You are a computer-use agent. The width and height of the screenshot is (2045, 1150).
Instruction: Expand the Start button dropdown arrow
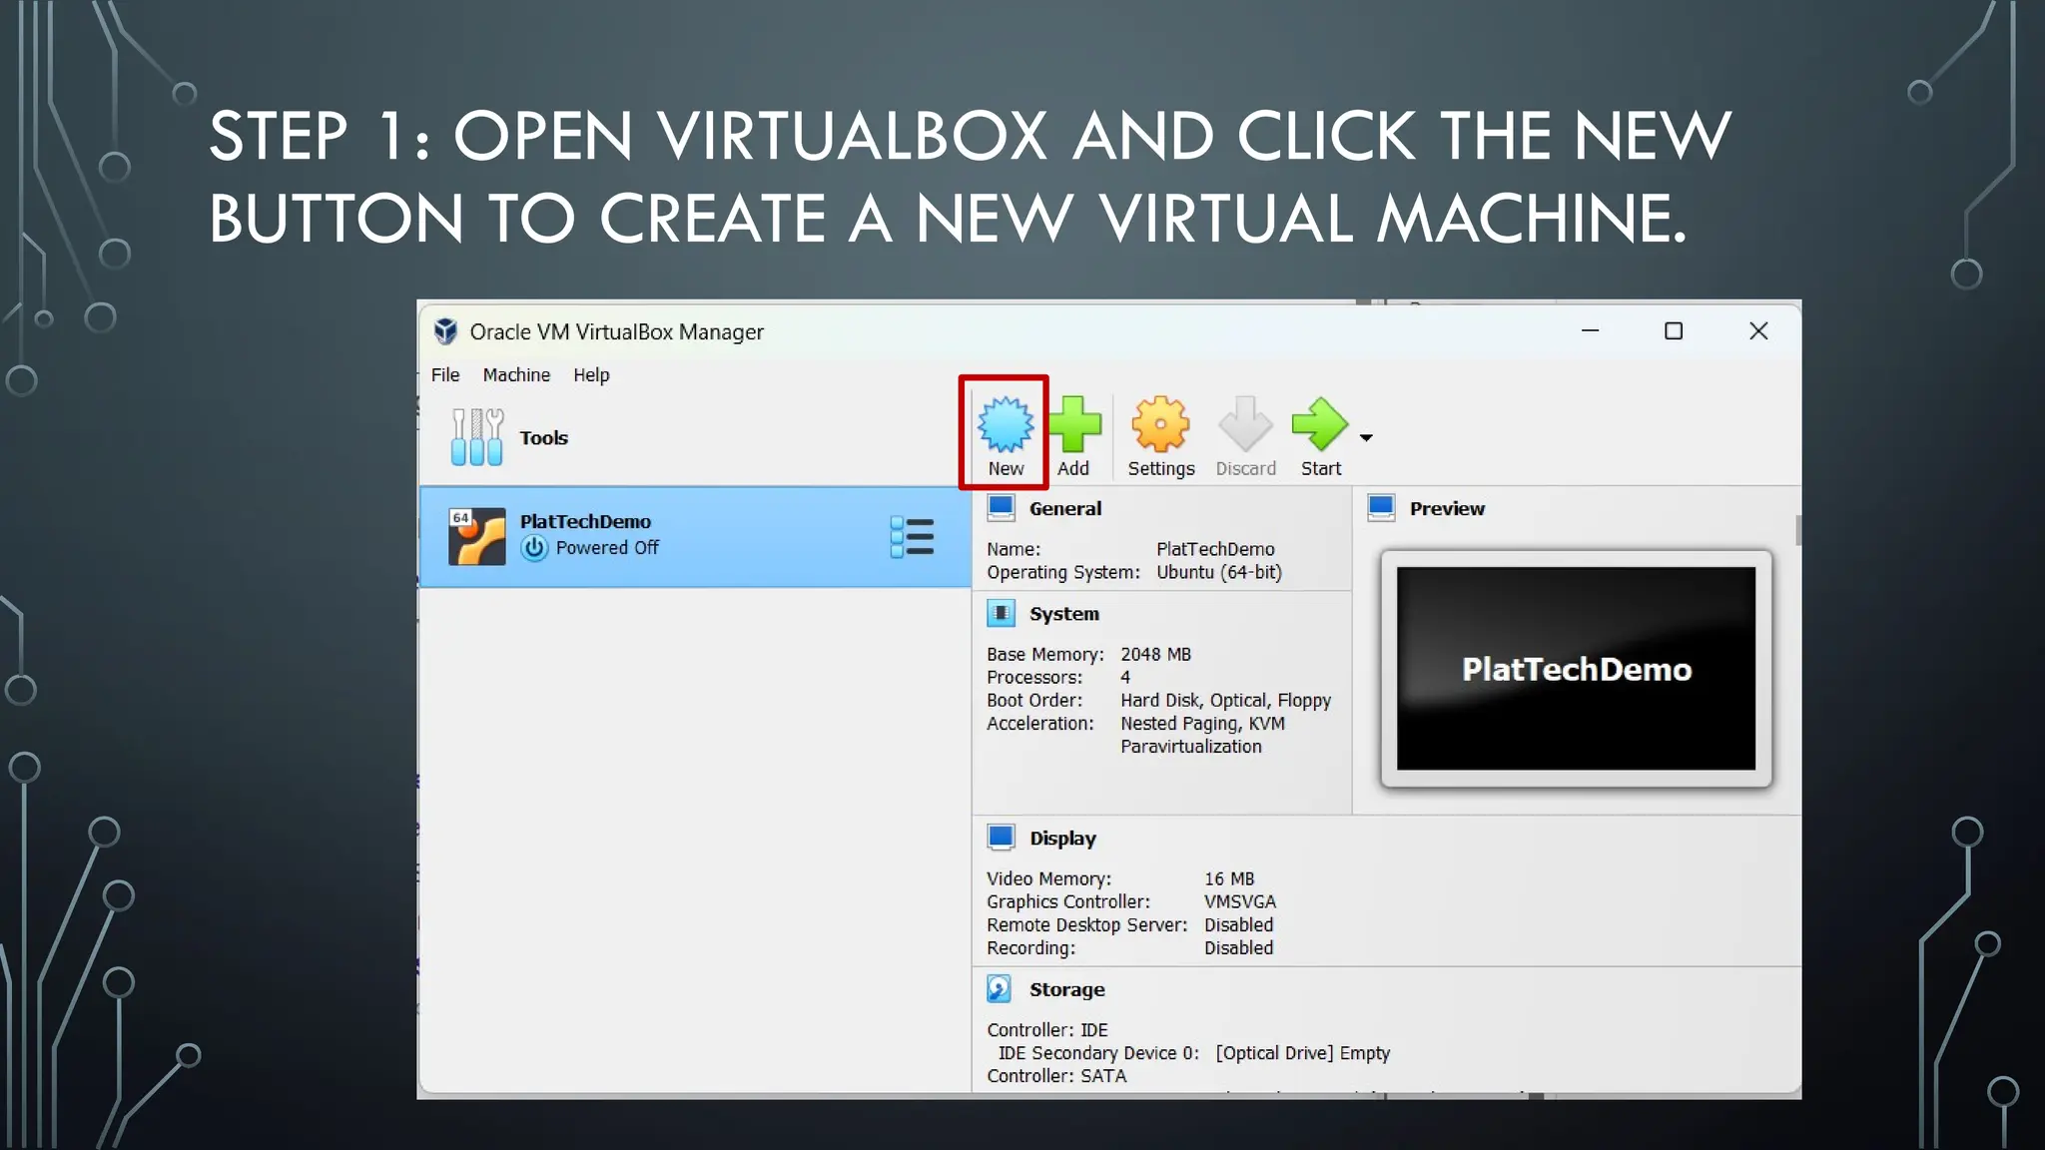[x=1366, y=437]
